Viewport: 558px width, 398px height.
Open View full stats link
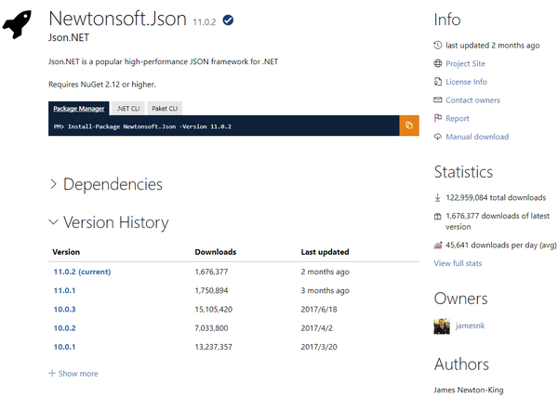click(x=458, y=263)
